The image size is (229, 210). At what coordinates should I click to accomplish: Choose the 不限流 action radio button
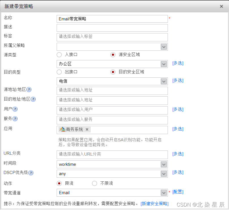(95, 183)
